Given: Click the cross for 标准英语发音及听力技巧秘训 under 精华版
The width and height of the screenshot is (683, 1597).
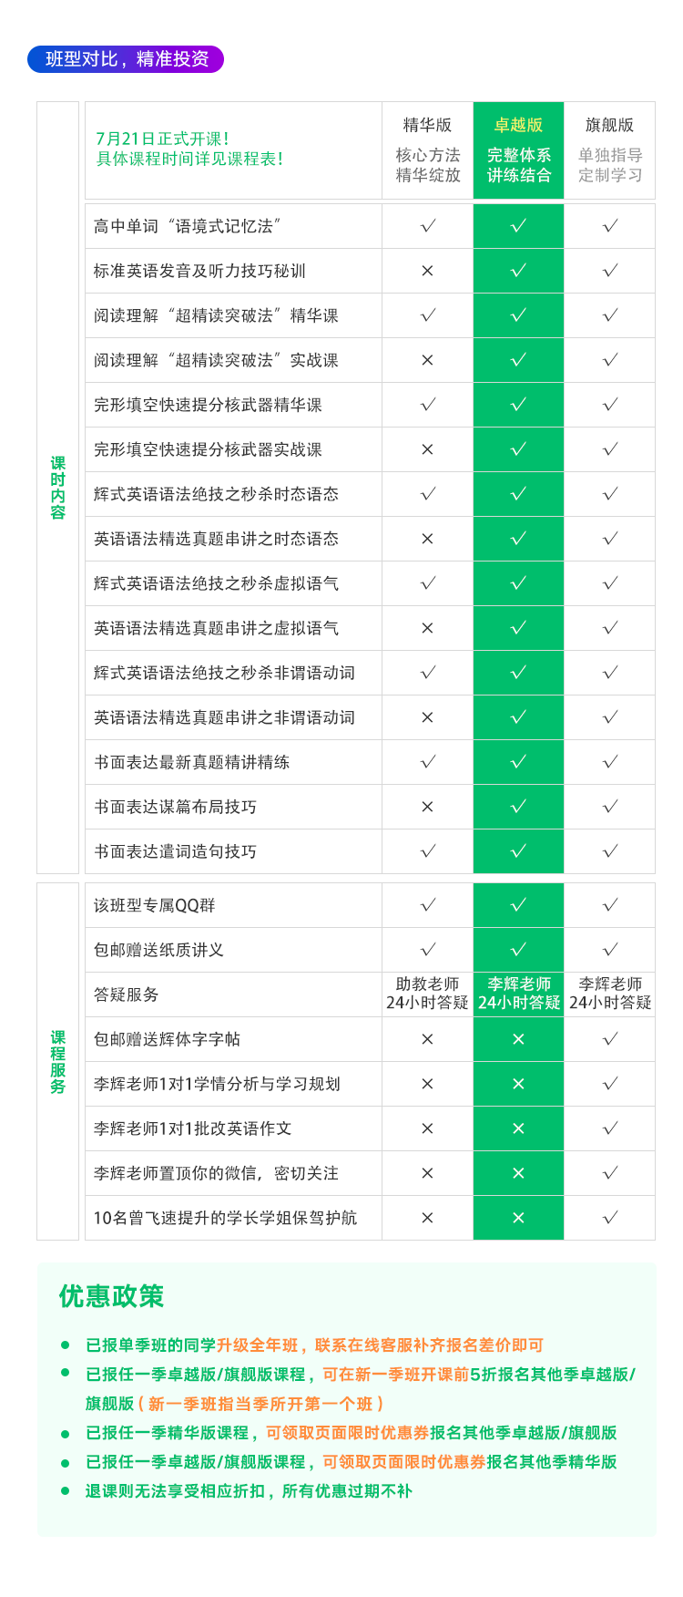Looking at the screenshot, I should 427,271.
